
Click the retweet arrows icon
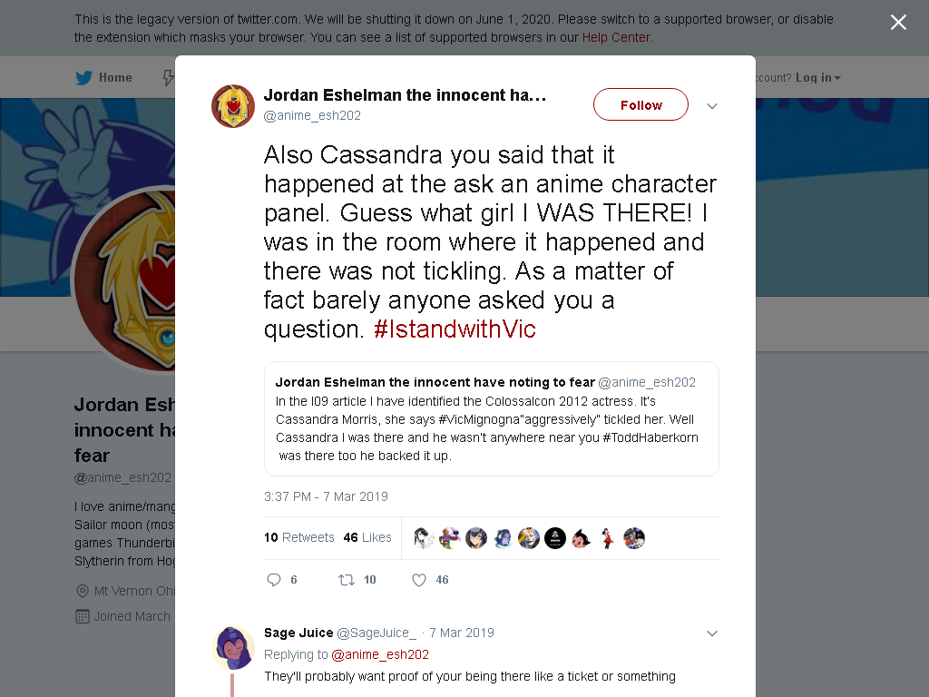(x=347, y=580)
